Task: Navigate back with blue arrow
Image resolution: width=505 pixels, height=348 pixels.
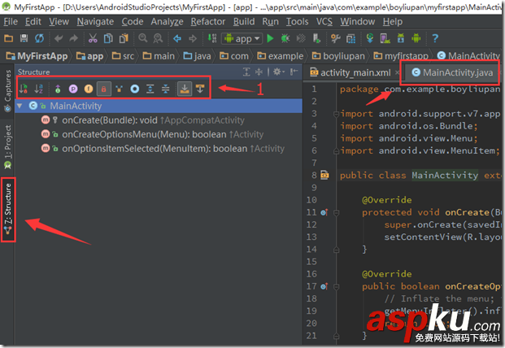Action: coord(177,39)
